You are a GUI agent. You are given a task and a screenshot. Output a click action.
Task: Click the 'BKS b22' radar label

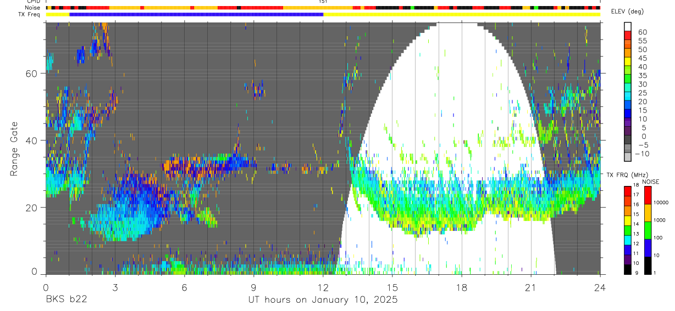[x=65, y=300]
